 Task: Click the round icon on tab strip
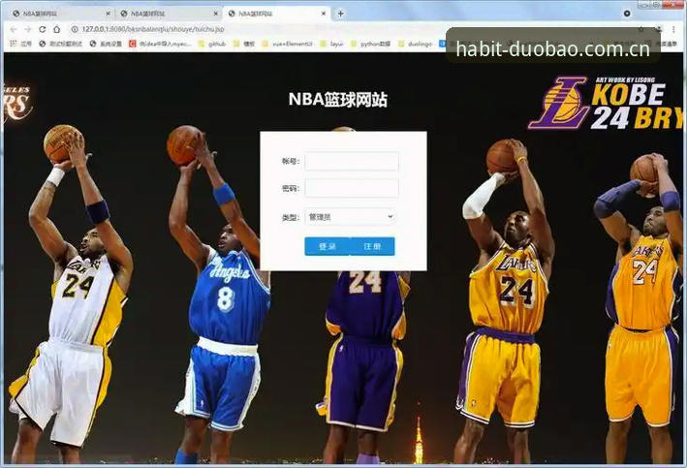tap(627, 14)
